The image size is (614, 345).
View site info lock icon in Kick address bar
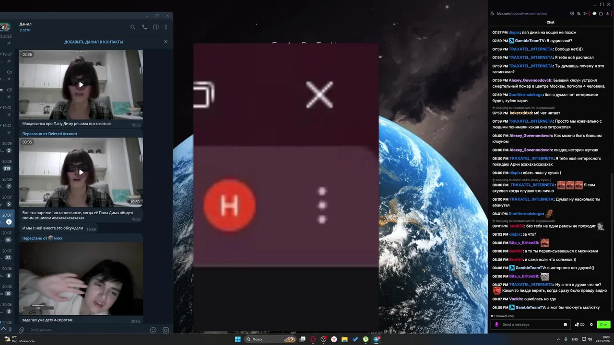pyautogui.click(x=493, y=13)
